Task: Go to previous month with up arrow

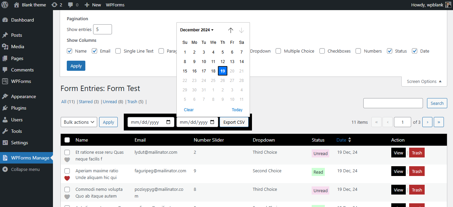Action: tap(231, 30)
